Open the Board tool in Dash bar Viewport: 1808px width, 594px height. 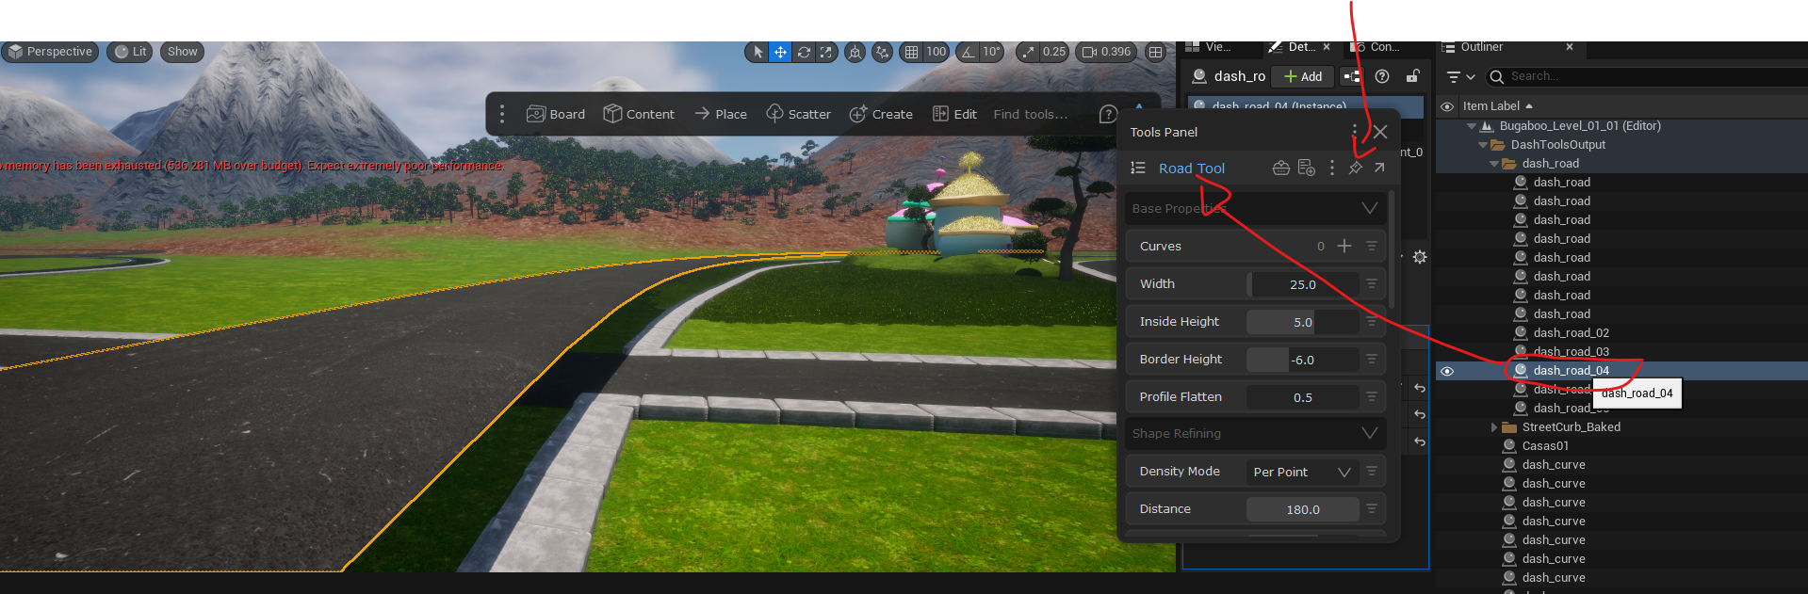pos(556,114)
